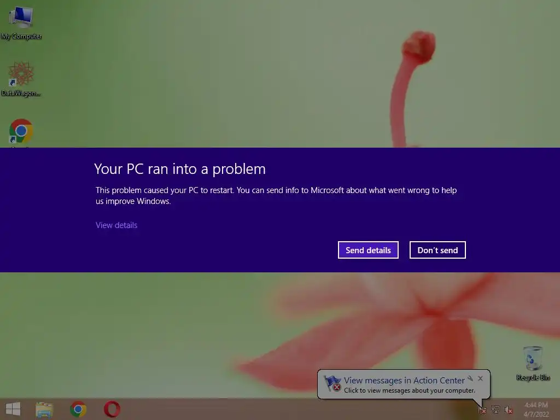Click the Windows Start button

(x=13, y=409)
